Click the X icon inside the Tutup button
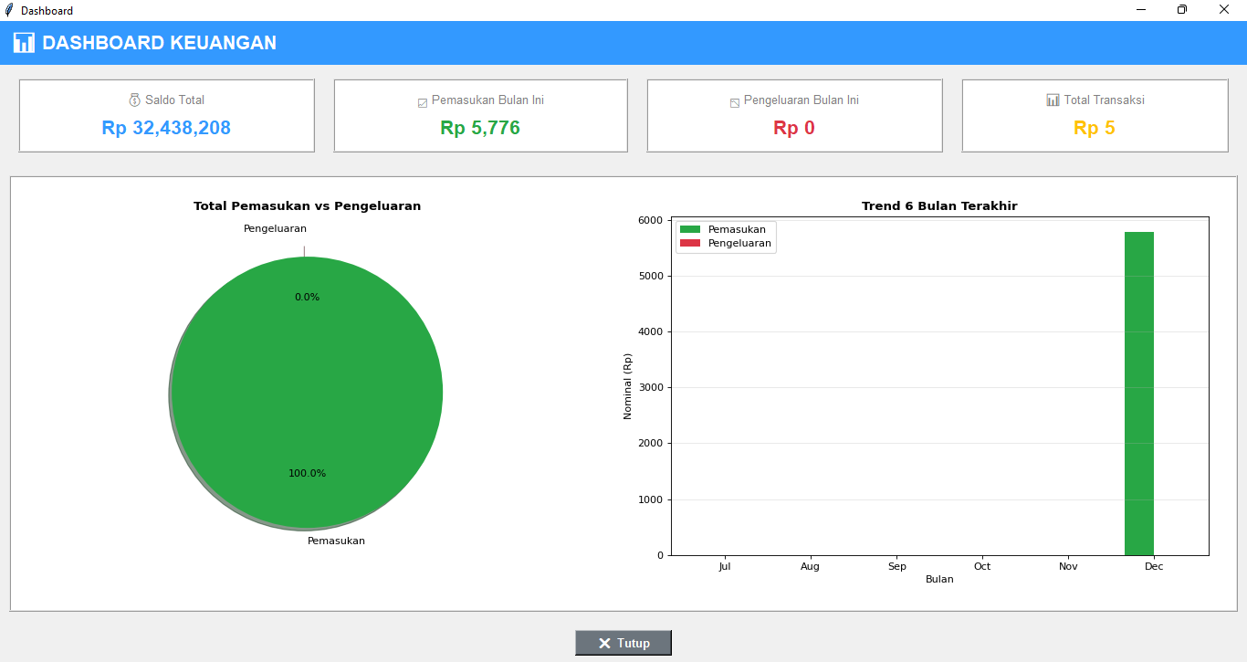1247x662 pixels. pyautogui.click(x=604, y=642)
